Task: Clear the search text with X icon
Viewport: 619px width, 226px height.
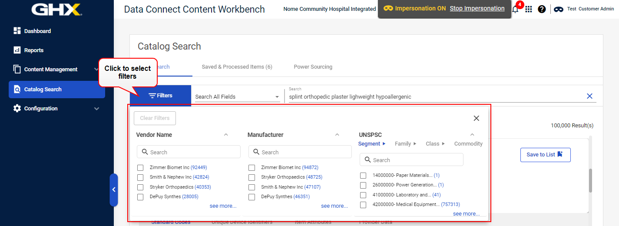Action: (589, 96)
